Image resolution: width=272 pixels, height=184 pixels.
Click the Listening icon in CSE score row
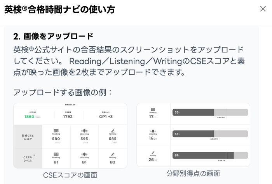point(84,131)
